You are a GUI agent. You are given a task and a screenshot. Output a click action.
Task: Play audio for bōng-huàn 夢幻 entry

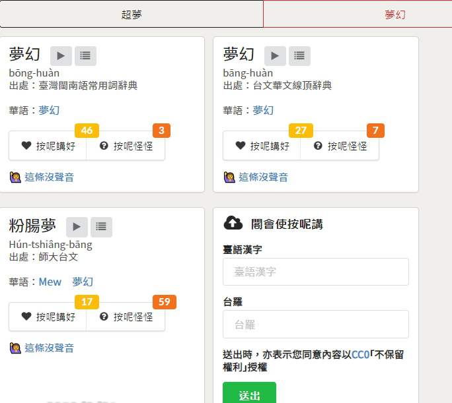pyautogui.click(x=61, y=56)
